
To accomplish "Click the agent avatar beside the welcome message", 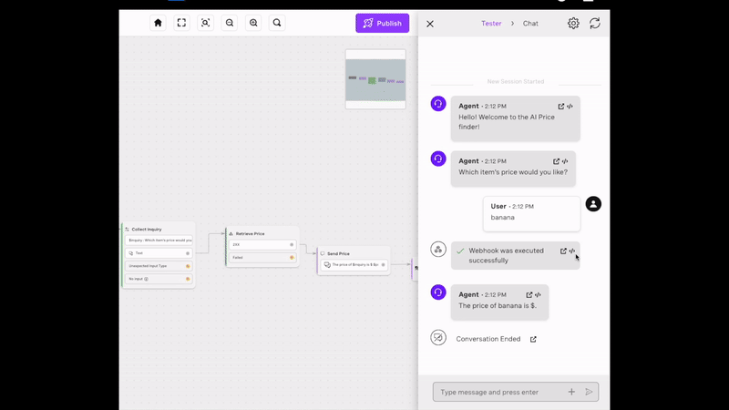I will click(438, 104).
